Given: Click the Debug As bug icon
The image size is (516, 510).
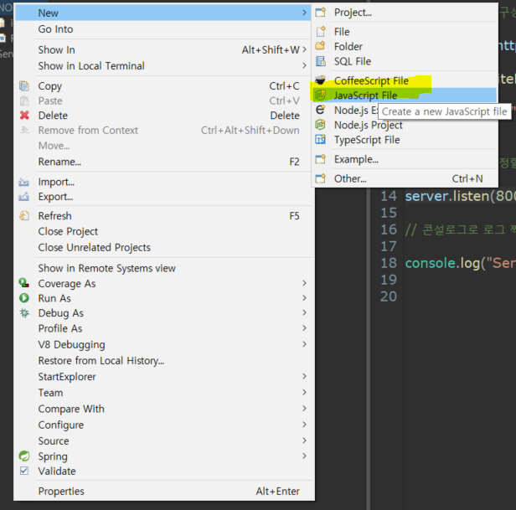Looking at the screenshot, I should [x=24, y=313].
